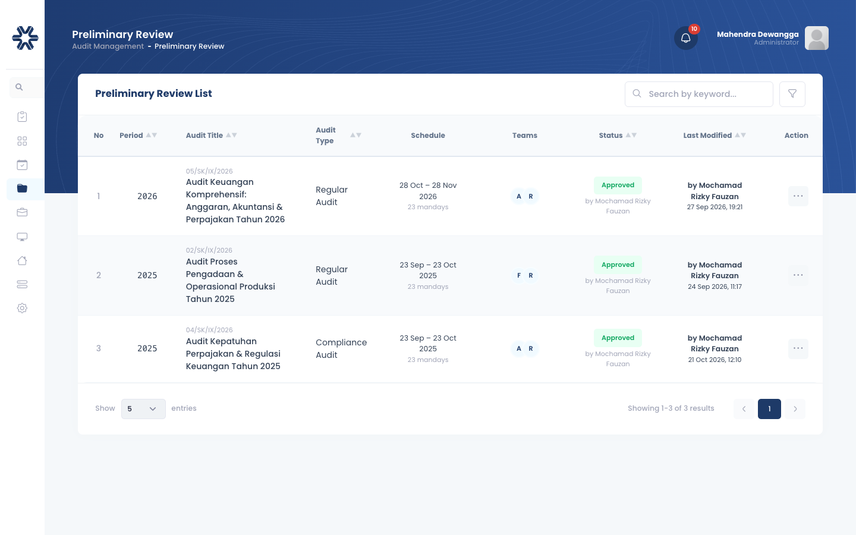Sort the table by Audit Title
The image size is (856, 535).
(231, 136)
